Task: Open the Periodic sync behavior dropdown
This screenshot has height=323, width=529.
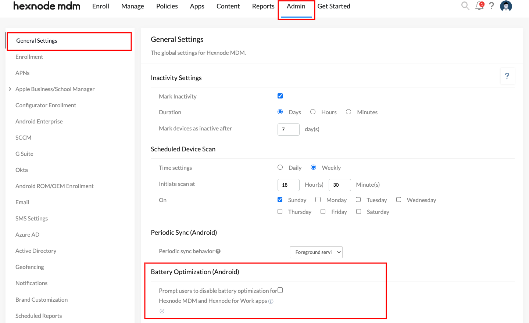Action: (x=316, y=252)
